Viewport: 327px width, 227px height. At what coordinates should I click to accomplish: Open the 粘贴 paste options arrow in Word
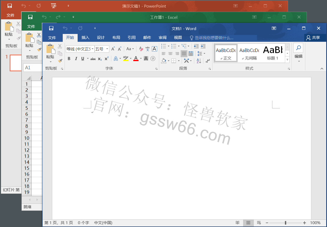coord(50,62)
